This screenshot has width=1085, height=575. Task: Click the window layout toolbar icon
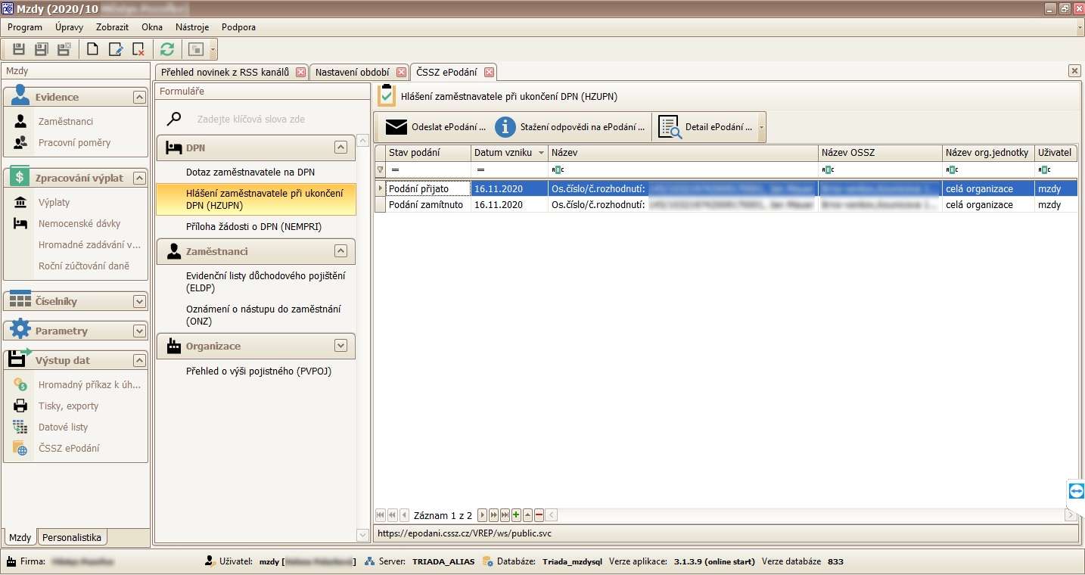[x=196, y=49]
